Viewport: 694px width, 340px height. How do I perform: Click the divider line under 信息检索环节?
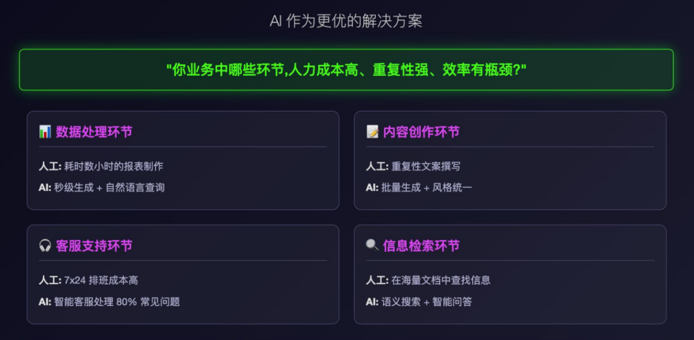pos(510,260)
